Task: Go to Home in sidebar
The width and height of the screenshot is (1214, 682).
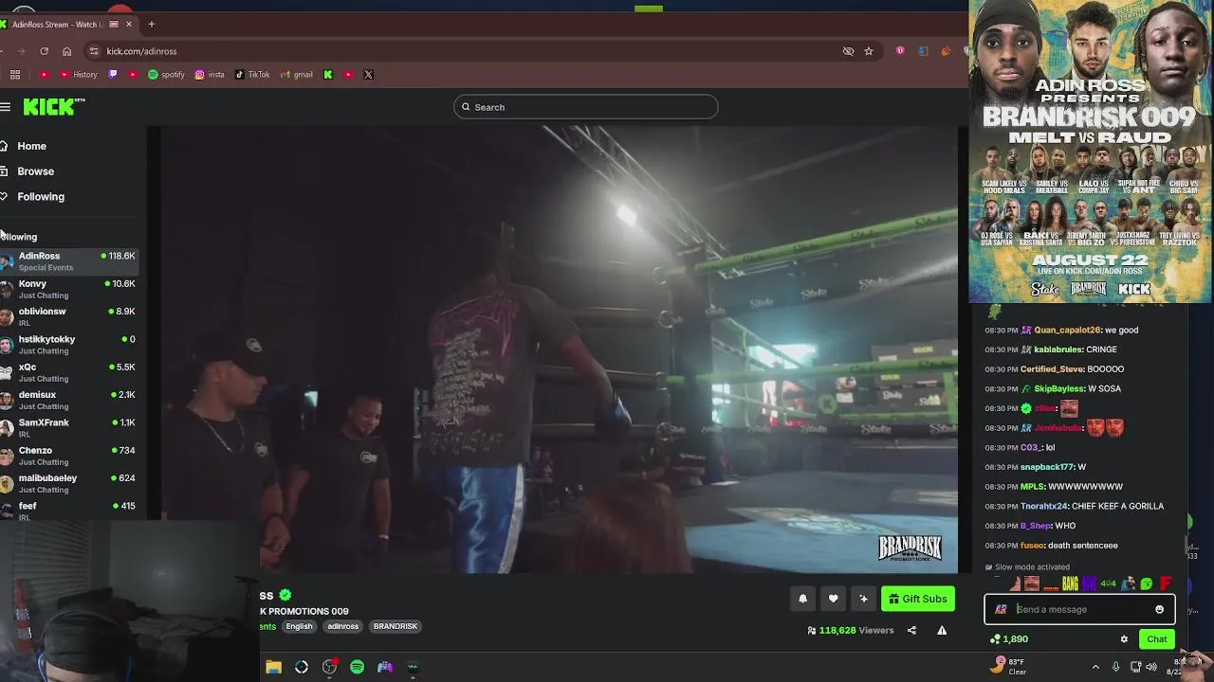Action: tap(31, 146)
